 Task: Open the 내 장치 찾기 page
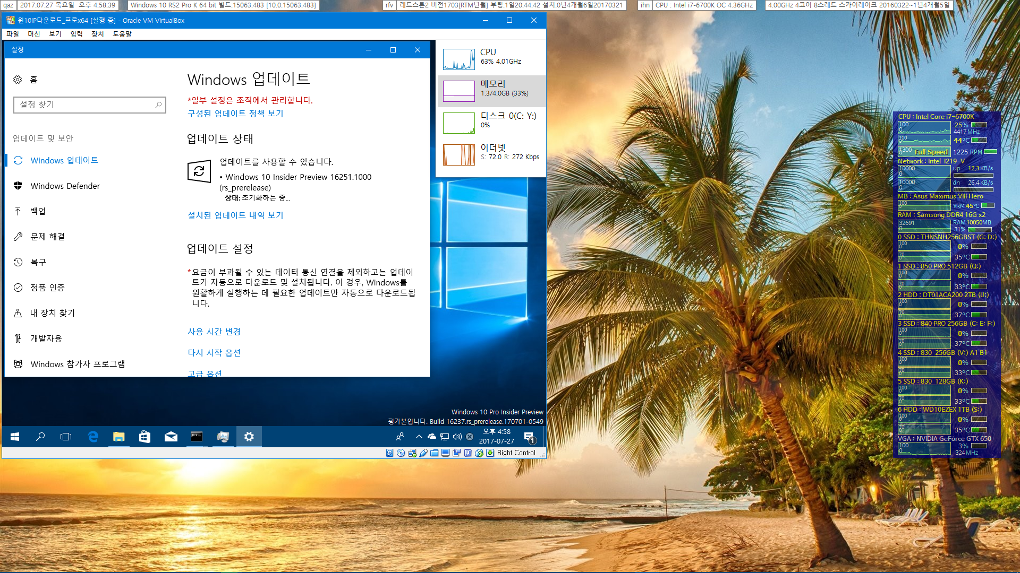(x=52, y=313)
